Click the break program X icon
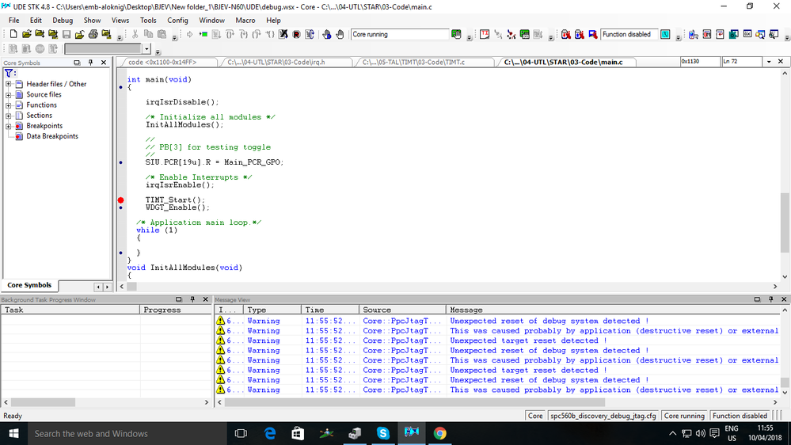This screenshot has height=445, width=791. 283,34
